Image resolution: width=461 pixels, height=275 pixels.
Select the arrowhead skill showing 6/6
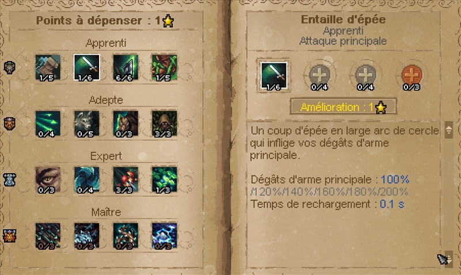pyautogui.click(x=126, y=67)
